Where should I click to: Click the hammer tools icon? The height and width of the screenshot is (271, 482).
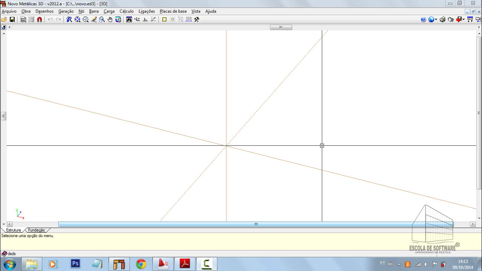click(197, 20)
